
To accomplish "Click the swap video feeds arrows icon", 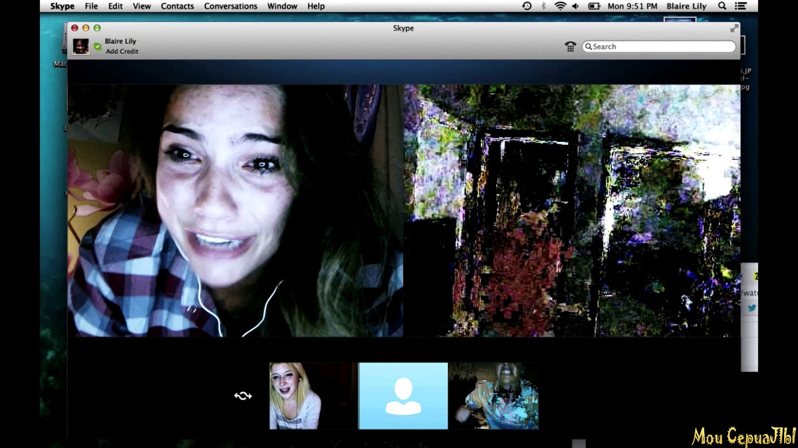I will [x=243, y=396].
